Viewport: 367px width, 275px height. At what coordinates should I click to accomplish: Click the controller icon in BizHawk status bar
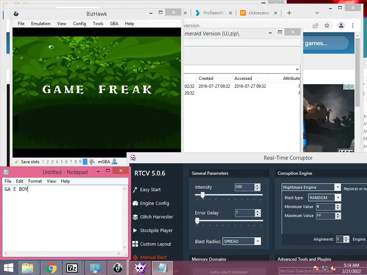pos(92,161)
